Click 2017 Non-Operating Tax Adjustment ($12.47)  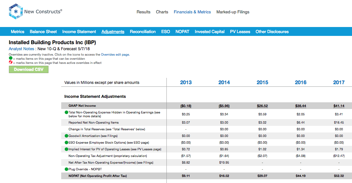click(x=339, y=156)
